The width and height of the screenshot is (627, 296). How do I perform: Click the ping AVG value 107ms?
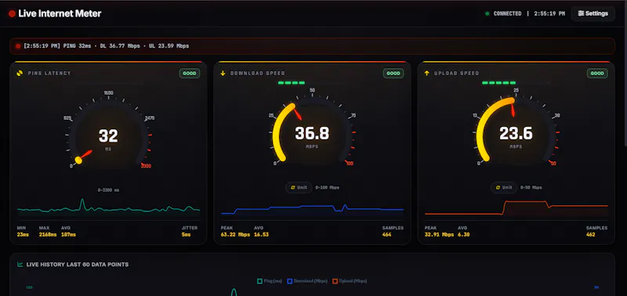[68, 235]
